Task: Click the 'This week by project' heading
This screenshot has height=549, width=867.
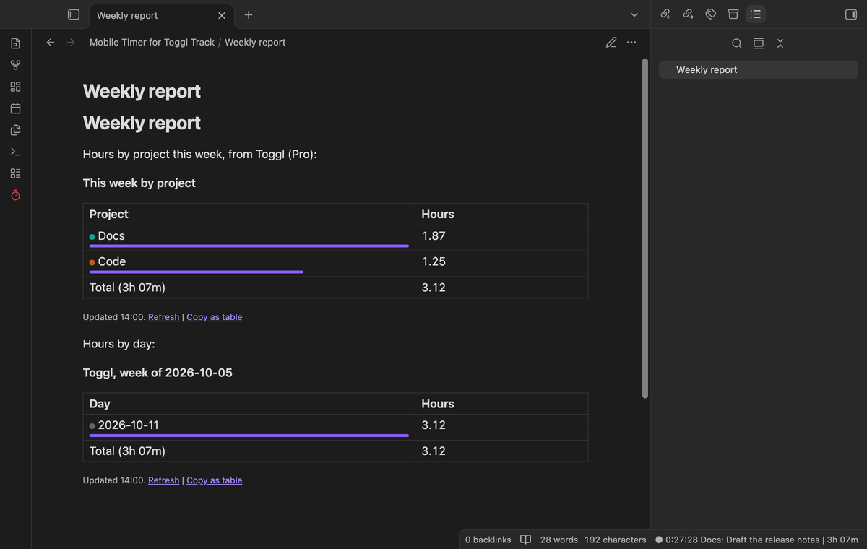Action: point(139,183)
